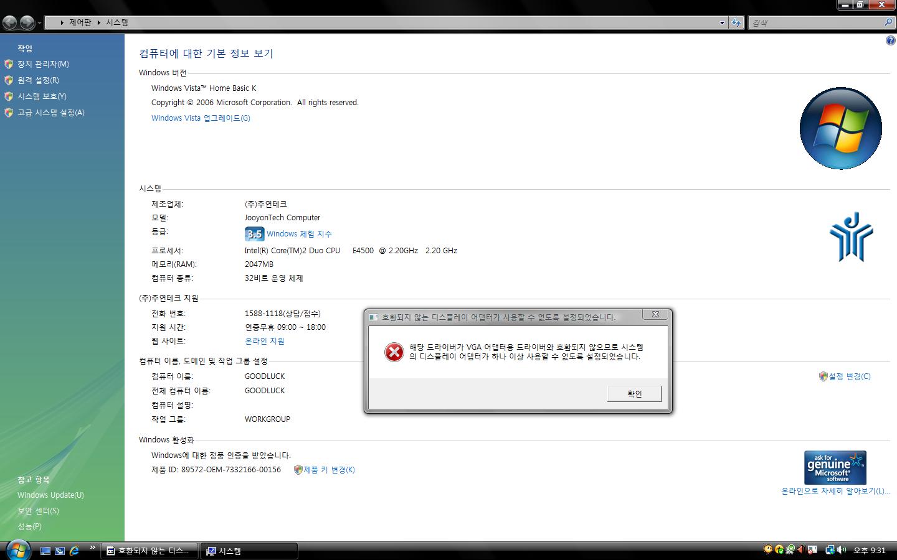Click 시스템 in the address breadcrumb
The width and height of the screenshot is (897, 560).
click(x=117, y=22)
